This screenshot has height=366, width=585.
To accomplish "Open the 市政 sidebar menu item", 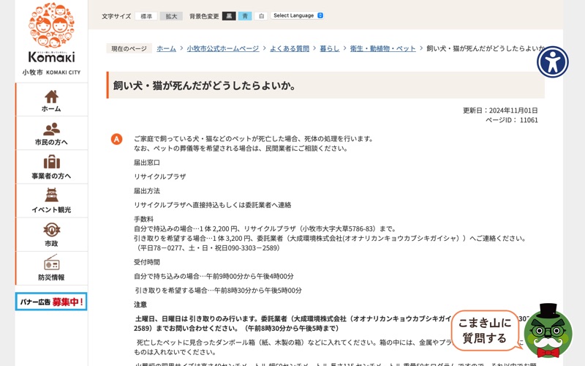I will click(52, 234).
